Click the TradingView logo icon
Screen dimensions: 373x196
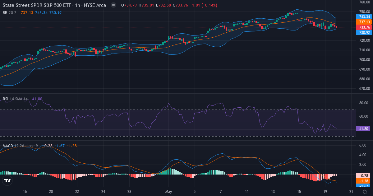coord(7,181)
